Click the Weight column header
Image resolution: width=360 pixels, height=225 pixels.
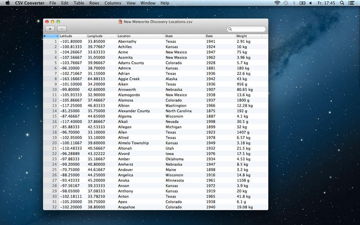(248, 36)
